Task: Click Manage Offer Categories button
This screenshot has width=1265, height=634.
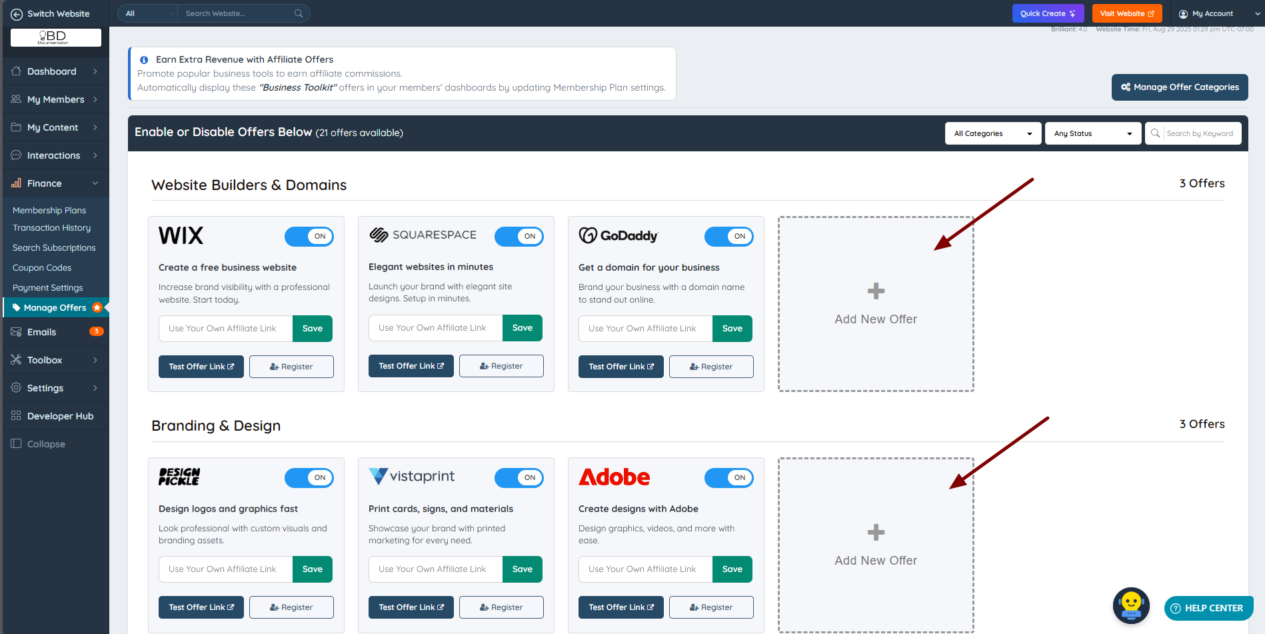Action: (x=1180, y=87)
